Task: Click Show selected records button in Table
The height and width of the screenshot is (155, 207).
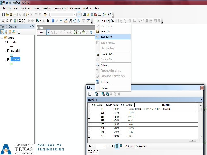Action: tap(121, 146)
